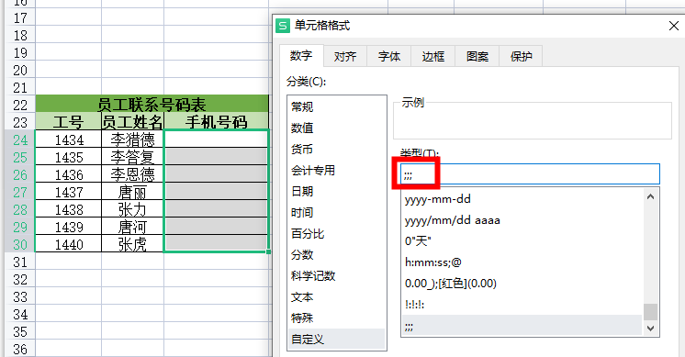Click the cell with name 唐河
Image resolution: width=685 pixels, height=357 pixels.
click(x=132, y=227)
